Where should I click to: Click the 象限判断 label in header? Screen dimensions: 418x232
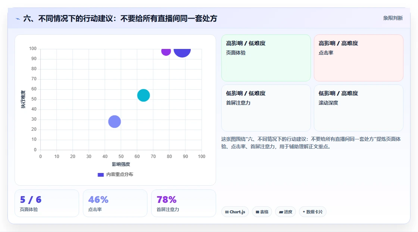tap(393, 18)
